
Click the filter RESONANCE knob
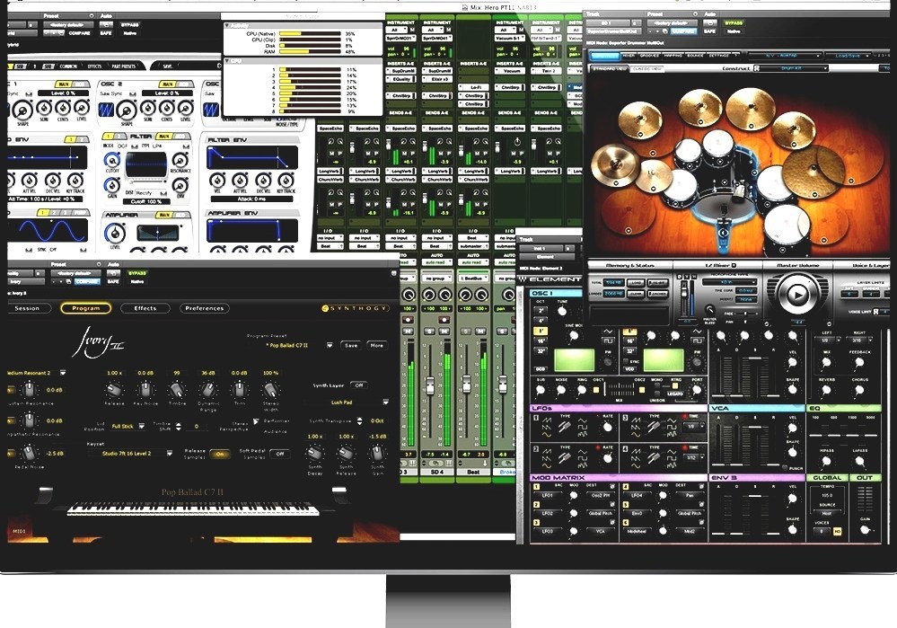(x=180, y=160)
